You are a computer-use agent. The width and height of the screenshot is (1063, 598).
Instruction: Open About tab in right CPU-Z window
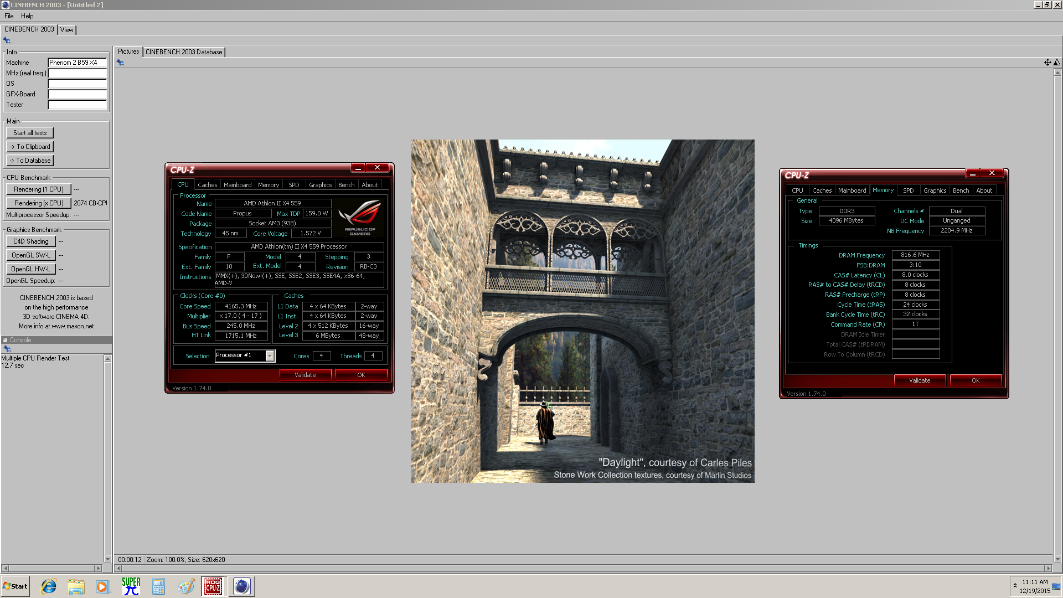(984, 190)
